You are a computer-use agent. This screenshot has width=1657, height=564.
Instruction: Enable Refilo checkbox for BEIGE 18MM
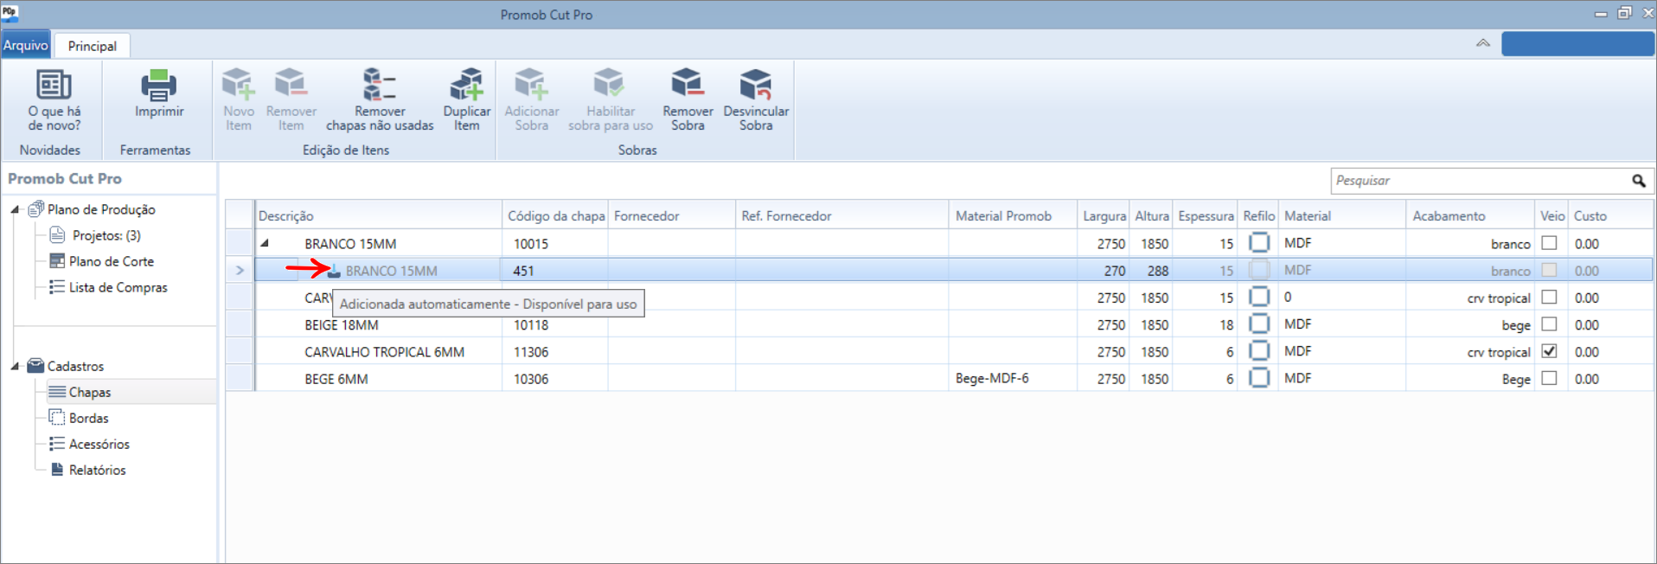(x=1259, y=324)
